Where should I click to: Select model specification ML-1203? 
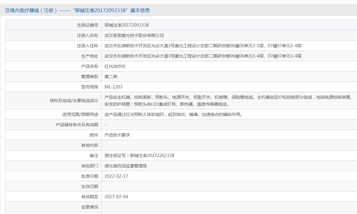coord(113,87)
